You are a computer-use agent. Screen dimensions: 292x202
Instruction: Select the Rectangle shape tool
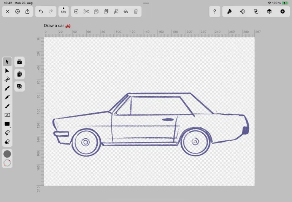tap(7, 124)
